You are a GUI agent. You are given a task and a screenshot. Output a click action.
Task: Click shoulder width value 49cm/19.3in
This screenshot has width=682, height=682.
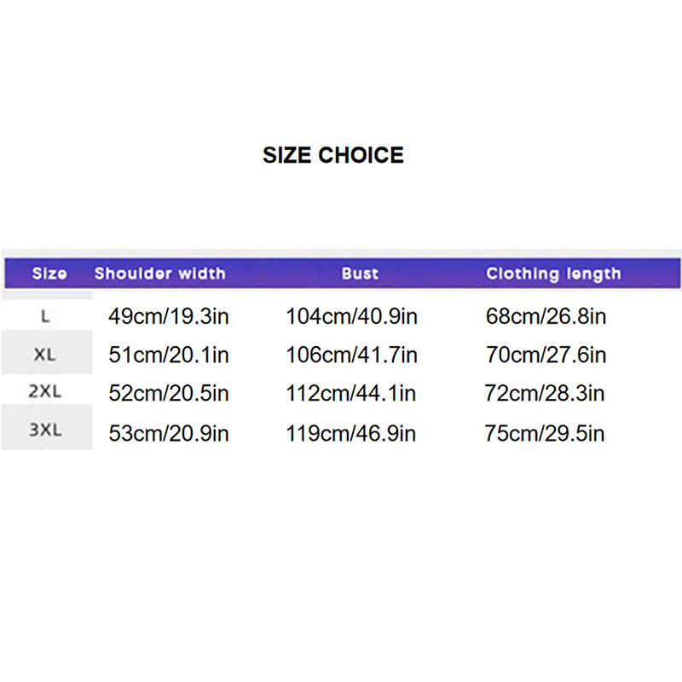[169, 317]
